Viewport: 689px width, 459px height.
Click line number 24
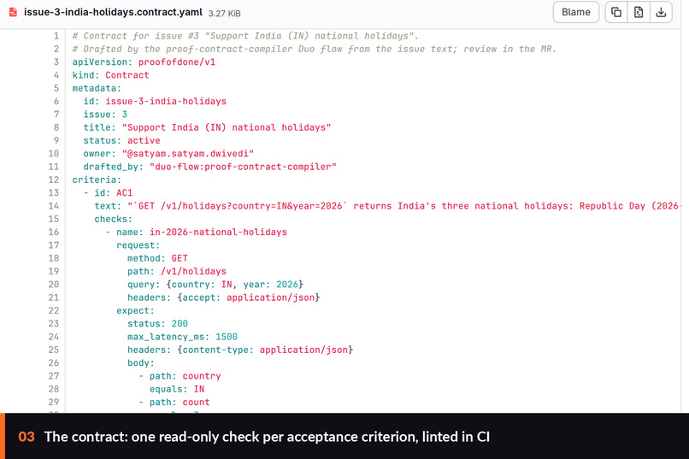click(54, 337)
